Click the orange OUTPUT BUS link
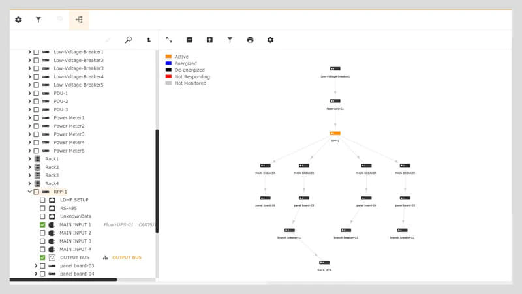Image resolution: width=522 pixels, height=294 pixels. point(127,257)
